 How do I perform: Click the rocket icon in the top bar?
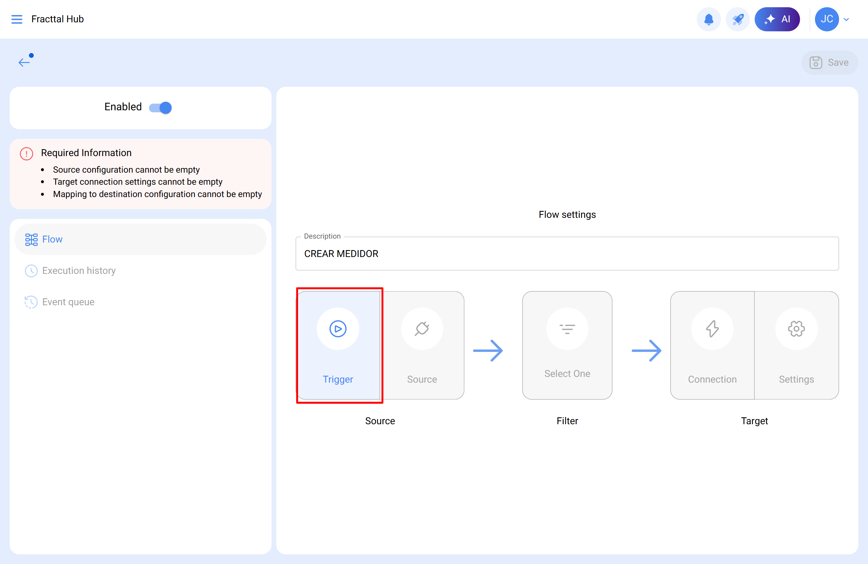click(x=737, y=19)
